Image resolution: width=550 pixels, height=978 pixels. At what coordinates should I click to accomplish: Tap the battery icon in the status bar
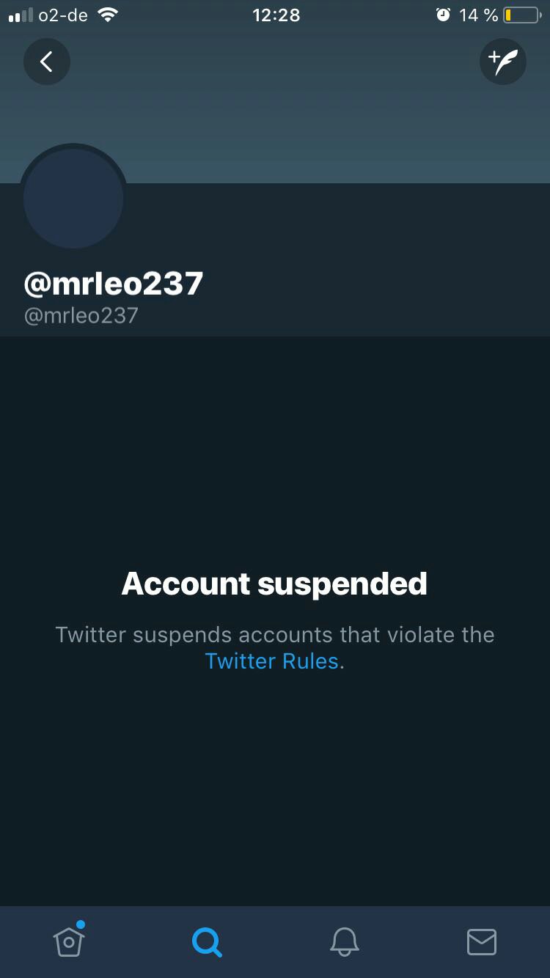point(521,15)
